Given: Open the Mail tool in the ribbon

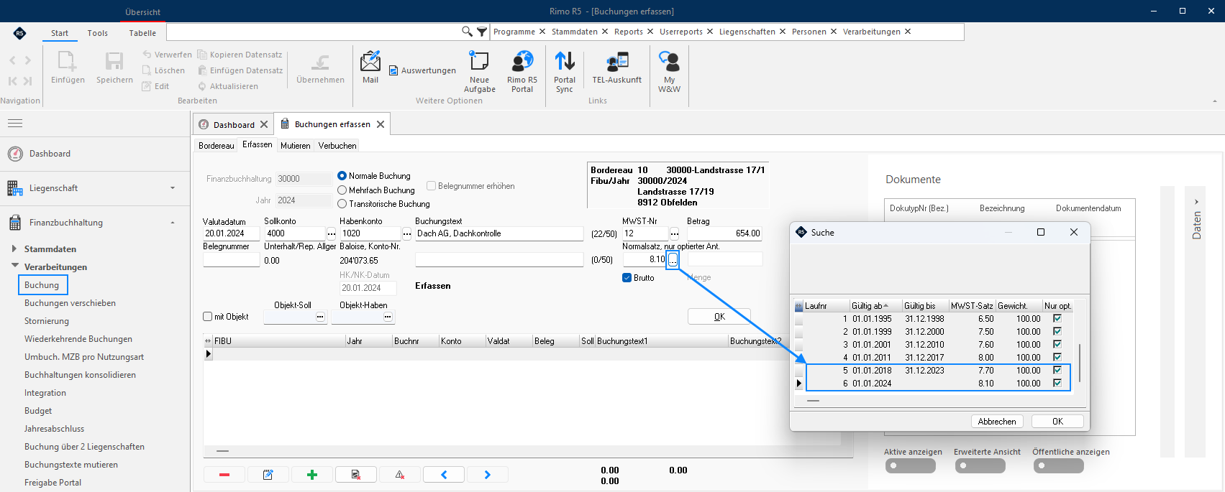Looking at the screenshot, I should click(370, 68).
